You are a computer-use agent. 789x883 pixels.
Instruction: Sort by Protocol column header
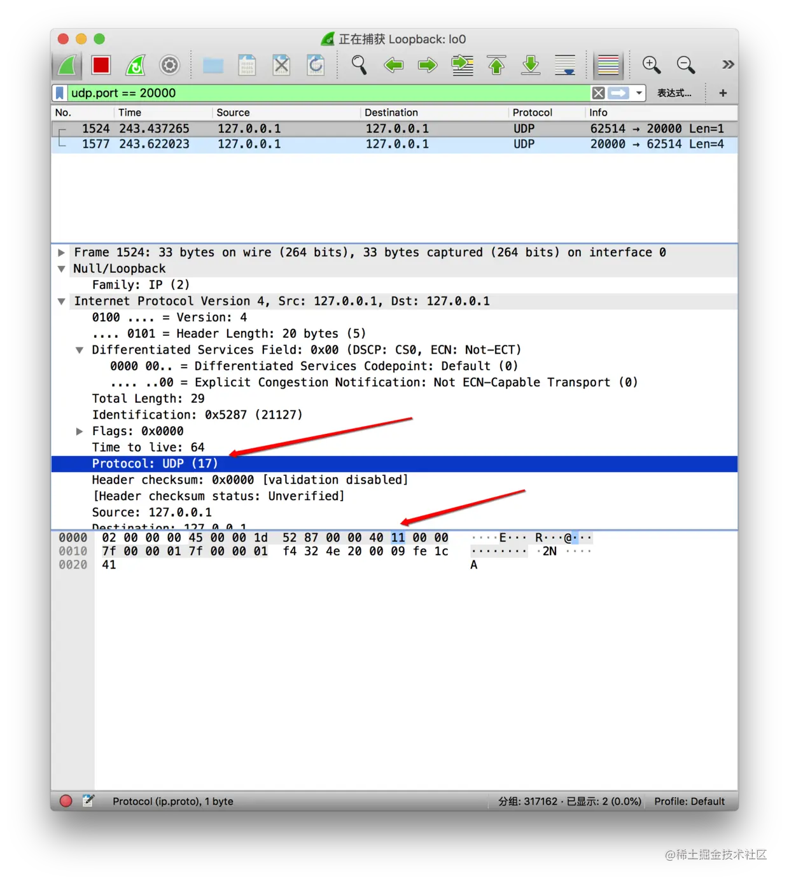(x=547, y=113)
